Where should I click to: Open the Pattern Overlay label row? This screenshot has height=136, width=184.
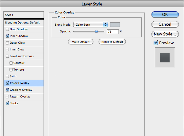[x=24, y=97]
